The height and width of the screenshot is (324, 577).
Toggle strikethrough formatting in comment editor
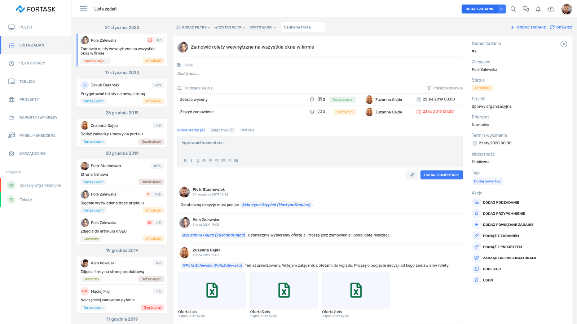(204, 161)
